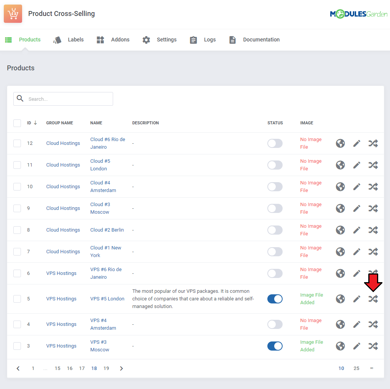Image resolution: width=390 pixels, height=389 pixels.
Task: Click pencil icon in Cloud #3 Moscow row
Action: pos(356,208)
